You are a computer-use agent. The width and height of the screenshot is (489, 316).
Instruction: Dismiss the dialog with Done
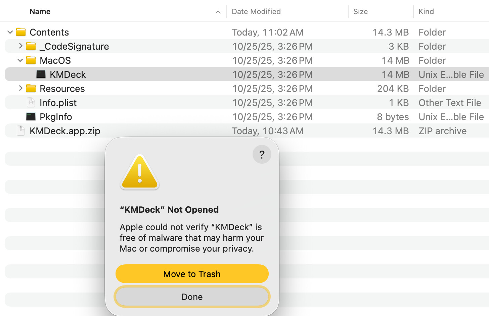click(192, 297)
